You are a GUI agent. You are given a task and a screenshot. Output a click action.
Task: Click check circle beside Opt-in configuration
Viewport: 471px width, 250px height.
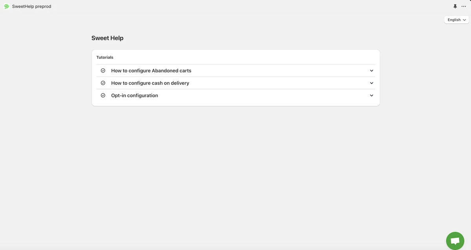103,95
